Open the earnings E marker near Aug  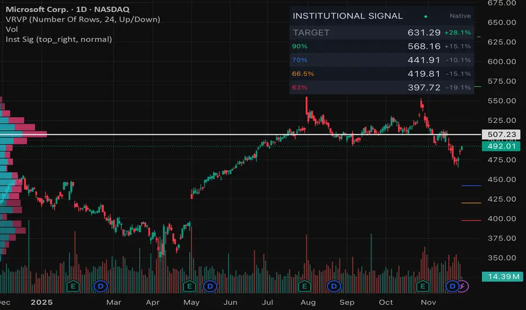tap(305, 286)
